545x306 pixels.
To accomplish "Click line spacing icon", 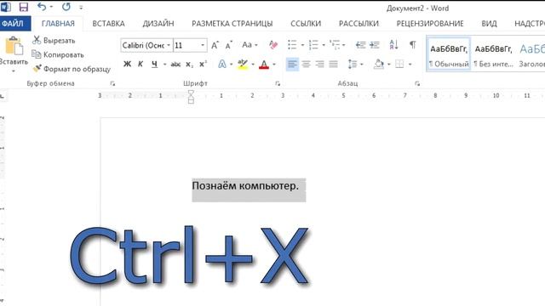I will 353,65.
